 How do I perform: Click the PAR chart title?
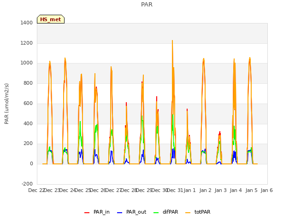coord(147,5)
